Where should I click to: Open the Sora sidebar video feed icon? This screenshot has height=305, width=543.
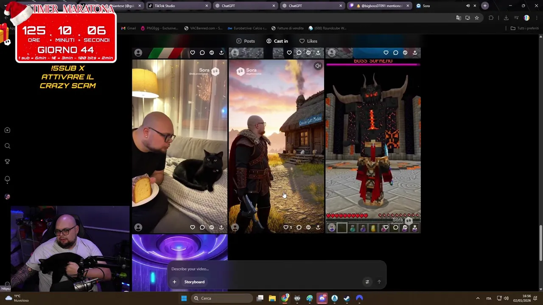click(x=7, y=130)
